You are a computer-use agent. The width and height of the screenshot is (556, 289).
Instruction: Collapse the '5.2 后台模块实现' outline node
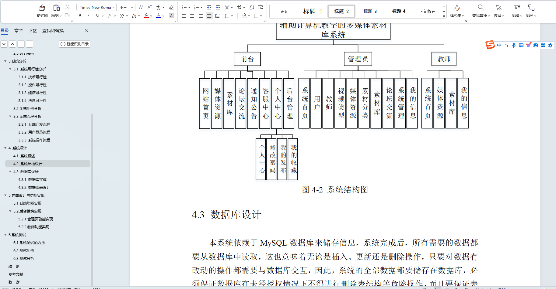click(10, 211)
